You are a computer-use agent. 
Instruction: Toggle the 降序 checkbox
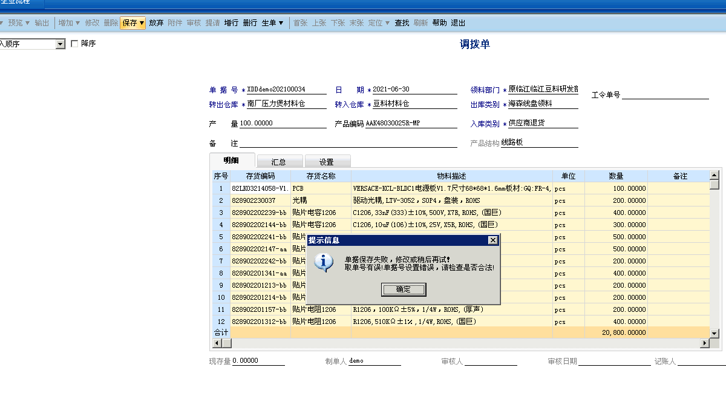(x=74, y=44)
